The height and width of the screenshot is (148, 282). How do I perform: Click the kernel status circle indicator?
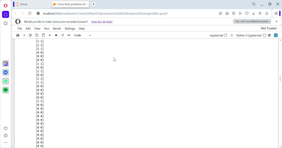tap(265, 36)
